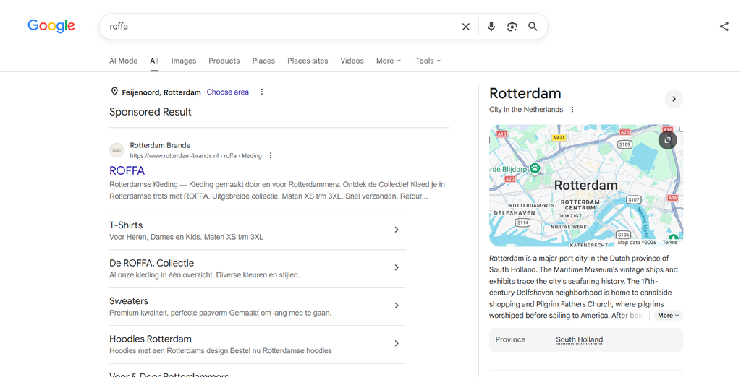Image resolution: width=741 pixels, height=377 pixels.
Task: Open Rotterdam panel with right chevron button
Action: pos(674,99)
